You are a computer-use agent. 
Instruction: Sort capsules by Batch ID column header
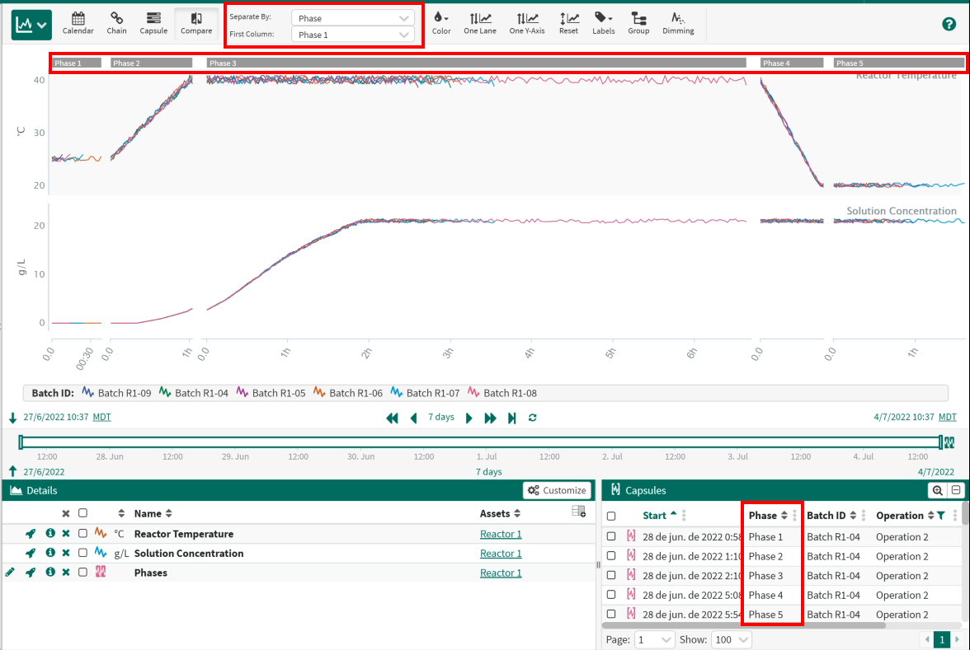[829, 516]
